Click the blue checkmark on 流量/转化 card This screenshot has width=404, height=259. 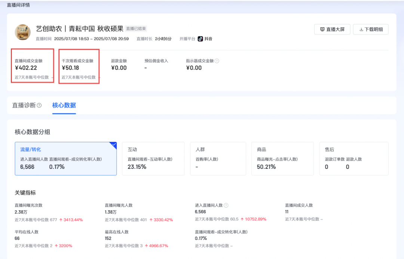[x=114, y=144]
